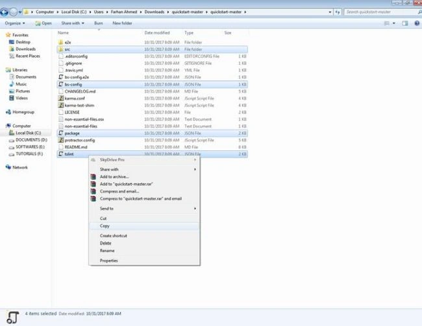The width and height of the screenshot is (422, 326).
Task: Expand Share with in the context menu
Action: click(144, 169)
